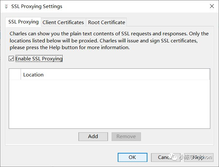Click the 'Enable SSL Proxying' label text
This screenshot has width=219, height=167.
click(39, 58)
